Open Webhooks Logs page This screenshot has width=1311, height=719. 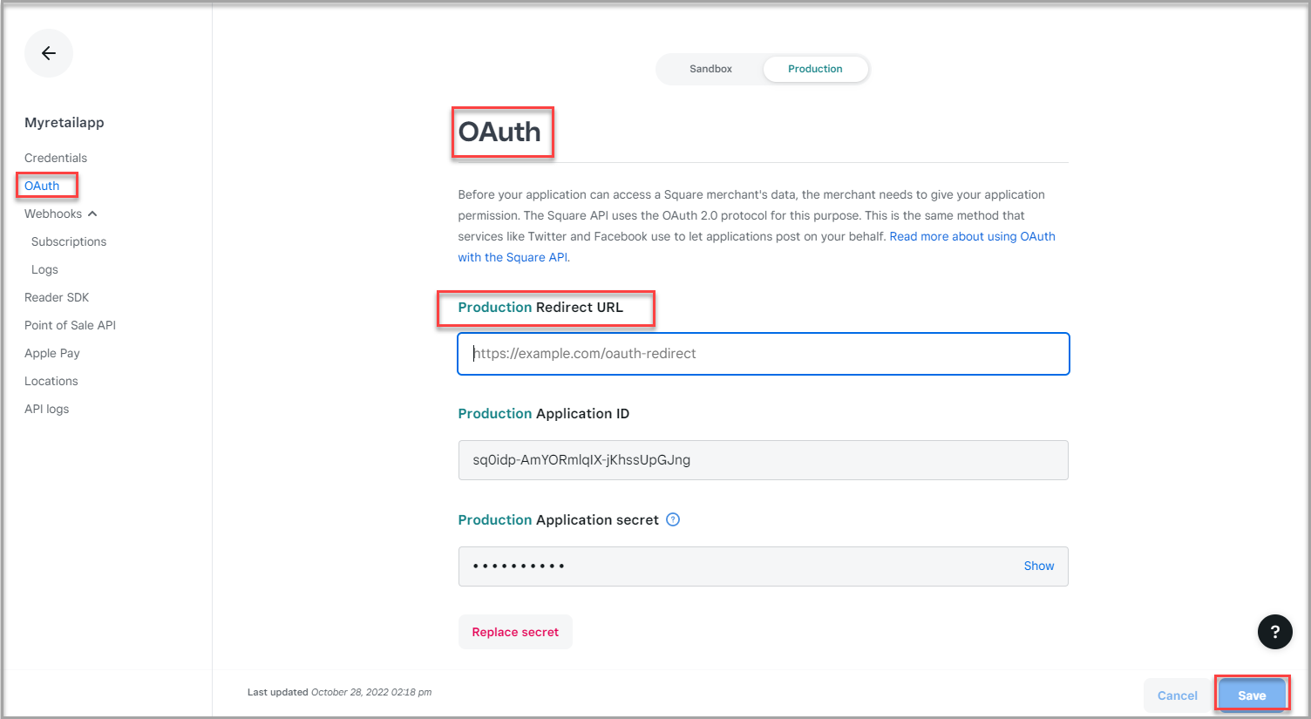(44, 269)
